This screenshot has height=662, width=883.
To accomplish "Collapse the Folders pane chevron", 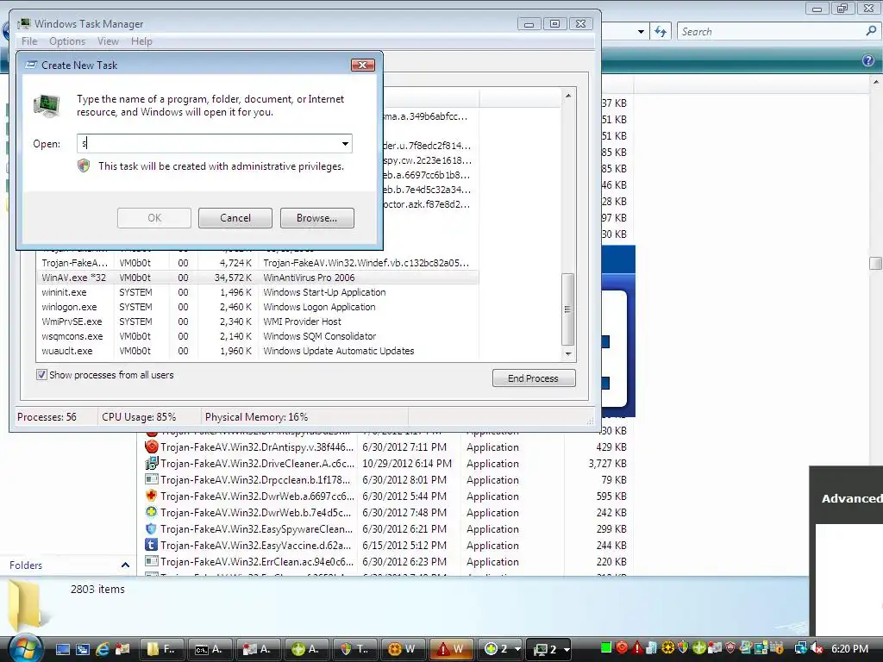I will pos(125,565).
